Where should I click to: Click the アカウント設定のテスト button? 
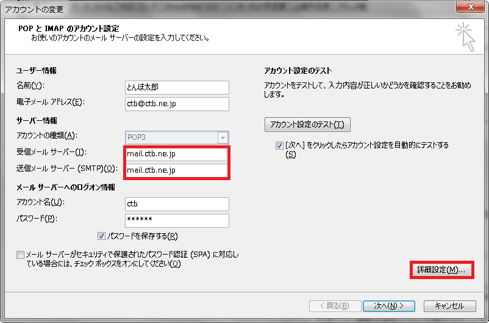click(x=307, y=125)
